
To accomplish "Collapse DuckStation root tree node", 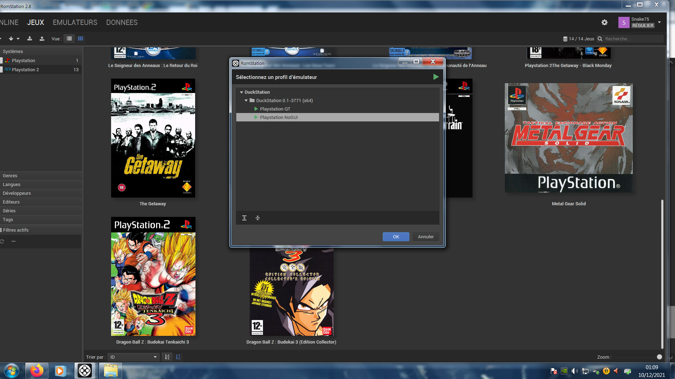I will (242, 92).
